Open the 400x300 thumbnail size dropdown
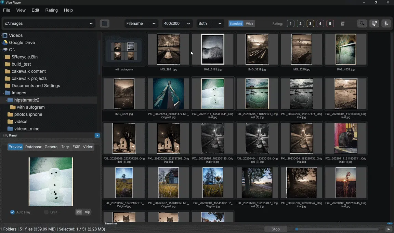 coord(177,23)
